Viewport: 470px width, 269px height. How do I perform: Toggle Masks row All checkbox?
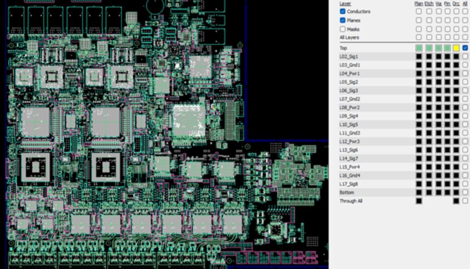(465, 29)
